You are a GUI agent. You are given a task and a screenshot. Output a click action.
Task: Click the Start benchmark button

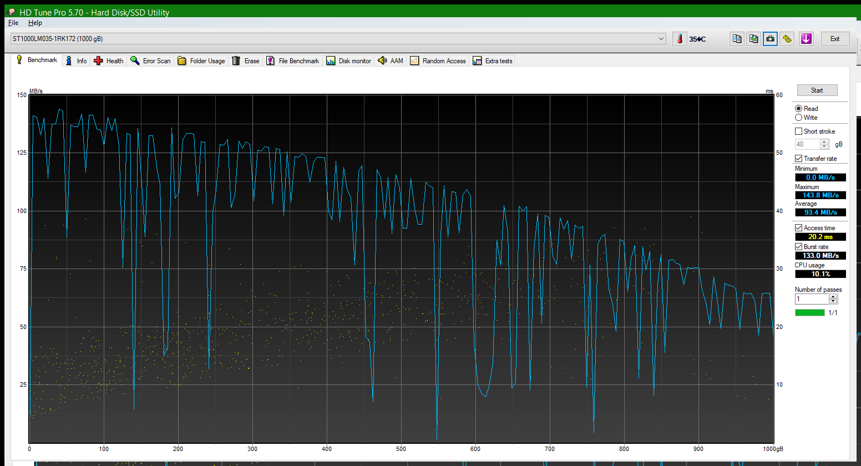817,90
